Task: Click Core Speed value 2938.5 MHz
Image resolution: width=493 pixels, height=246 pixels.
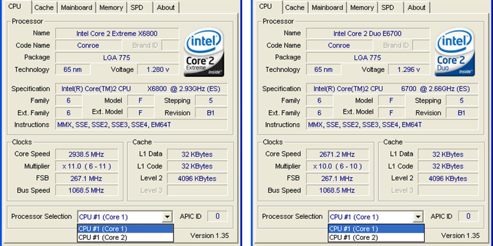Action: point(86,154)
